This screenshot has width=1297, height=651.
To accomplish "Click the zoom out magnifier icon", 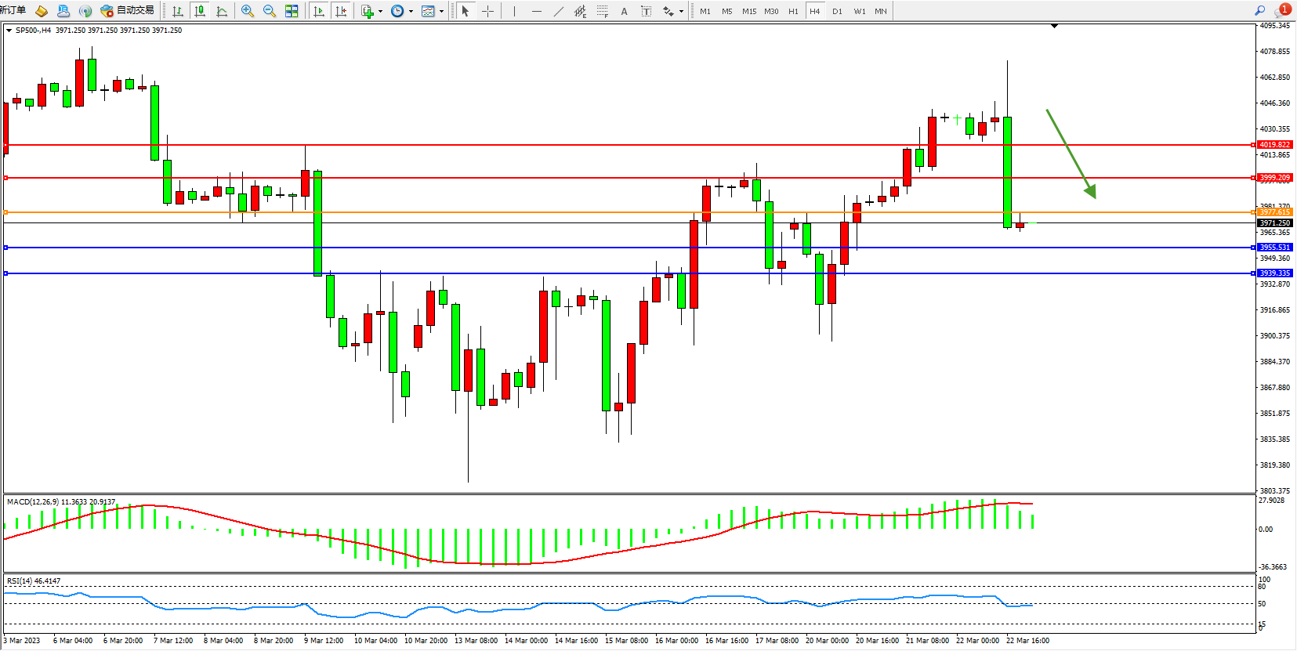I will (270, 11).
